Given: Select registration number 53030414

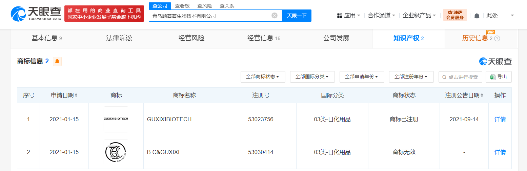Looking at the screenshot, I should pos(261,152).
